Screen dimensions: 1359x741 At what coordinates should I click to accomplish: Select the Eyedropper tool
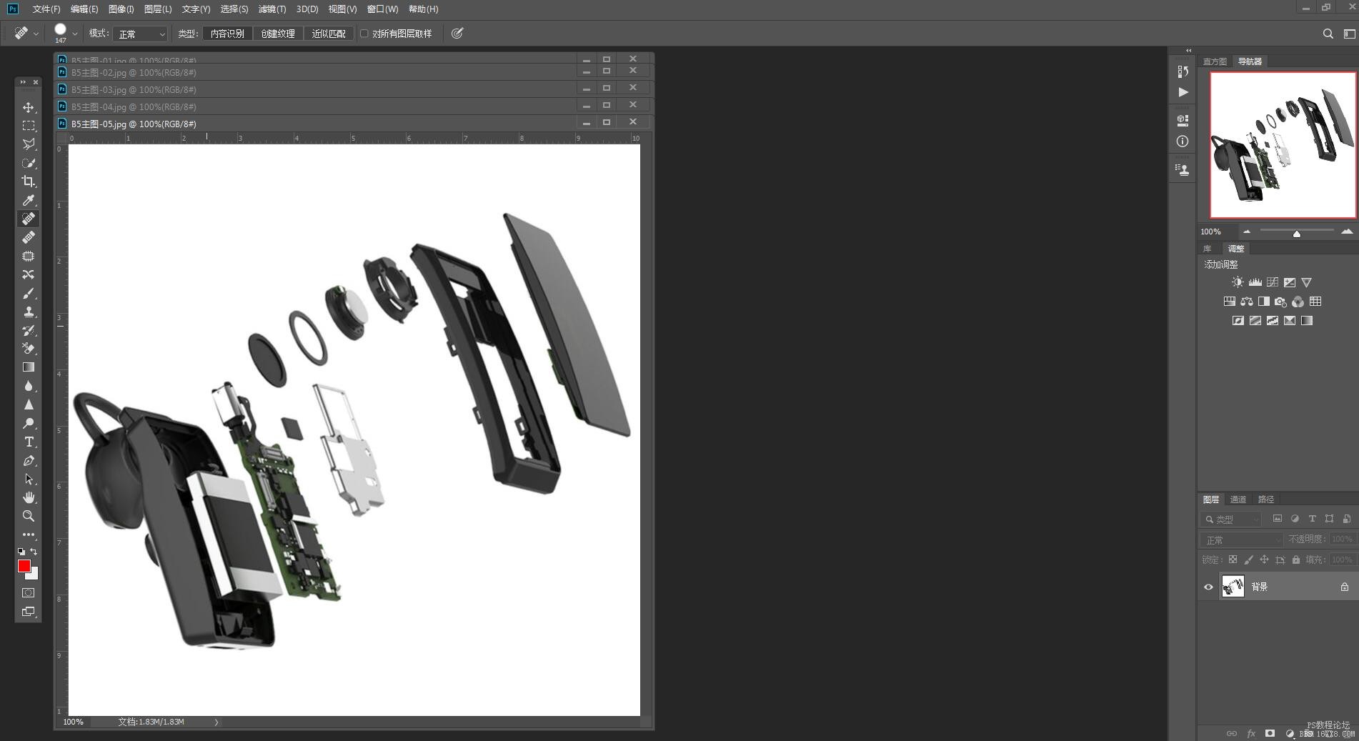(29, 200)
